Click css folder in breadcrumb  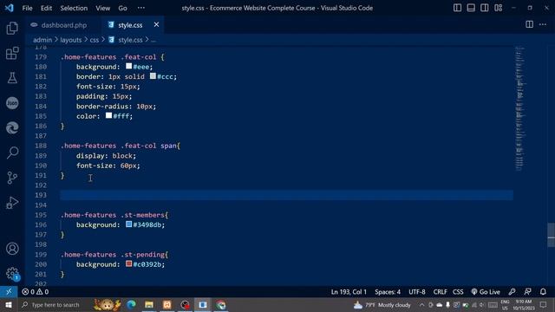pos(95,40)
